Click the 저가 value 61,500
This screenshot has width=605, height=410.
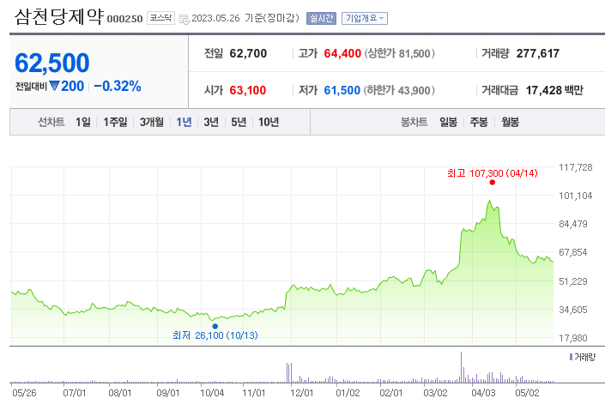tap(342, 90)
